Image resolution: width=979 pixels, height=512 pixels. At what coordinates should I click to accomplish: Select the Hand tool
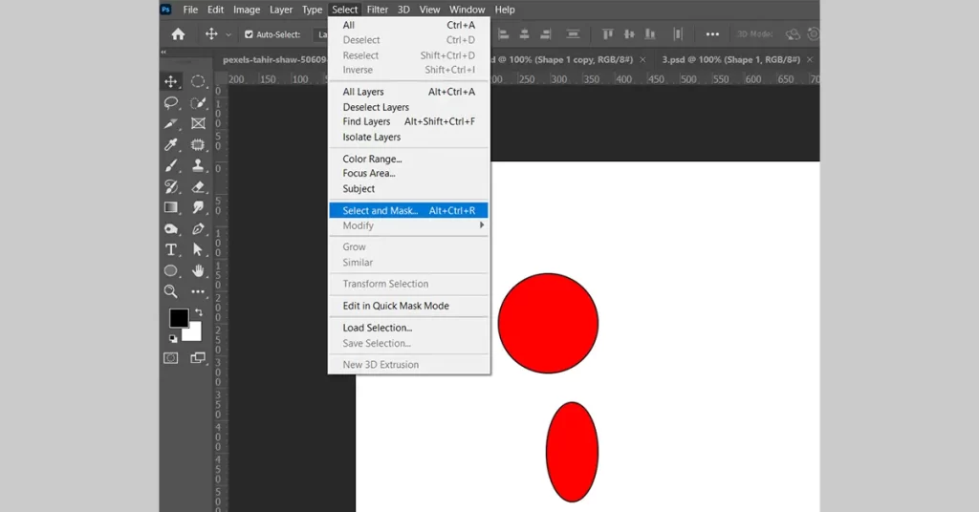pyautogui.click(x=198, y=270)
